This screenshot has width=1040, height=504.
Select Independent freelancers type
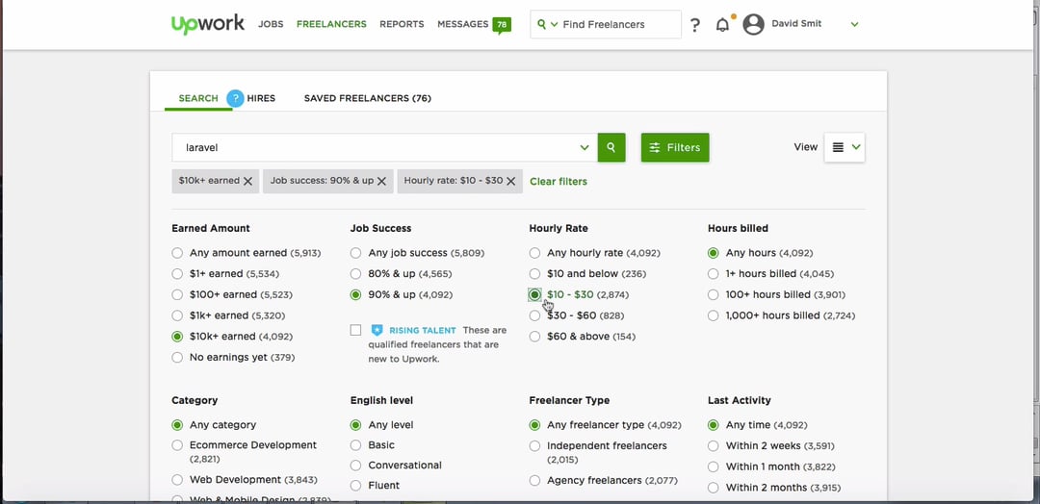coord(534,445)
